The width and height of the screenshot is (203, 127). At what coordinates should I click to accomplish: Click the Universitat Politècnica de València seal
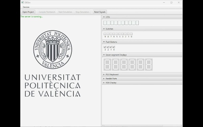(x=53, y=49)
